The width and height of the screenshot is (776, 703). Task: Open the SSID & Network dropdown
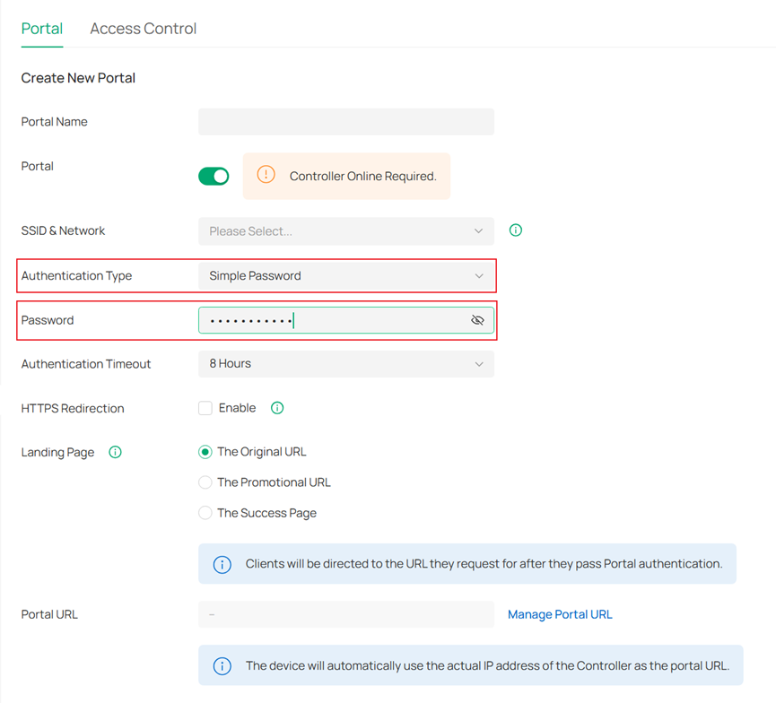345,230
